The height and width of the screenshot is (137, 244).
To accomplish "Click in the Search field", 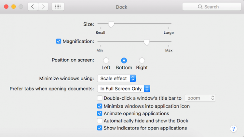I will click(212, 7).
